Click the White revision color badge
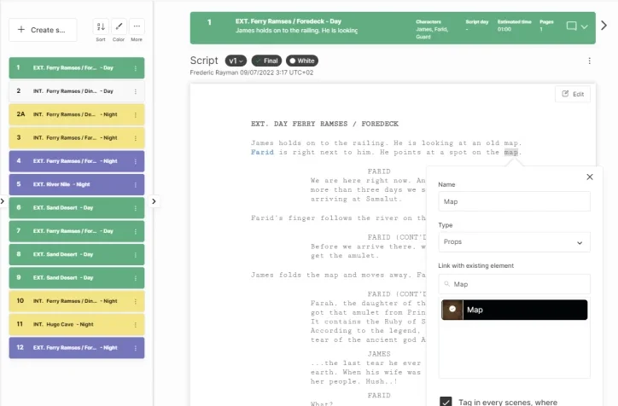This screenshot has width=618, height=406. pos(302,61)
